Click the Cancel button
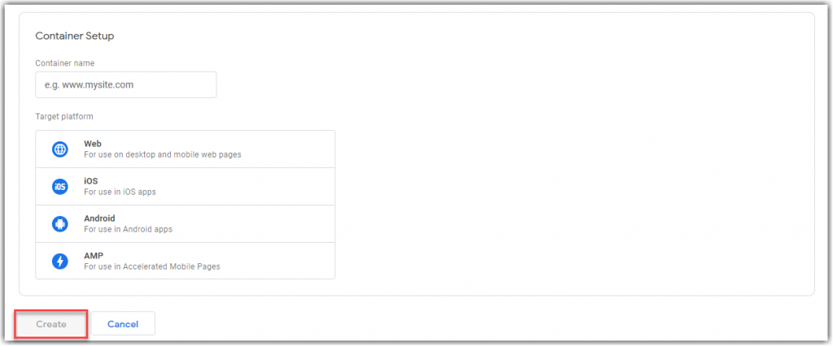Viewport: 833px width, 346px height. click(x=123, y=324)
